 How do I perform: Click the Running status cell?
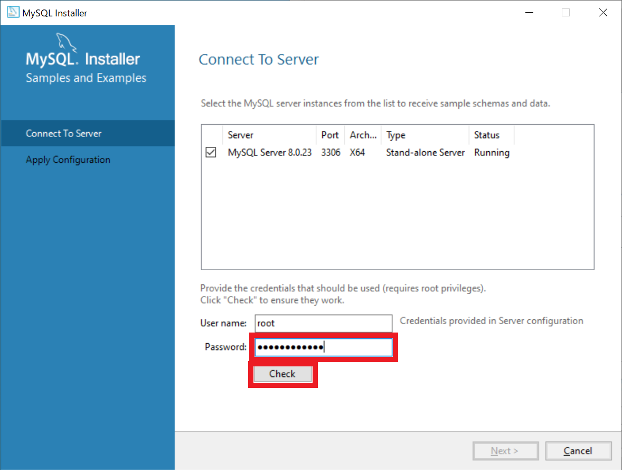pos(492,153)
